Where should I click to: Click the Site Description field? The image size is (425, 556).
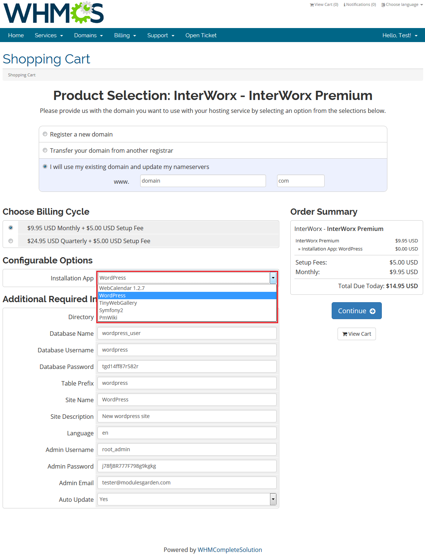click(187, 416)
